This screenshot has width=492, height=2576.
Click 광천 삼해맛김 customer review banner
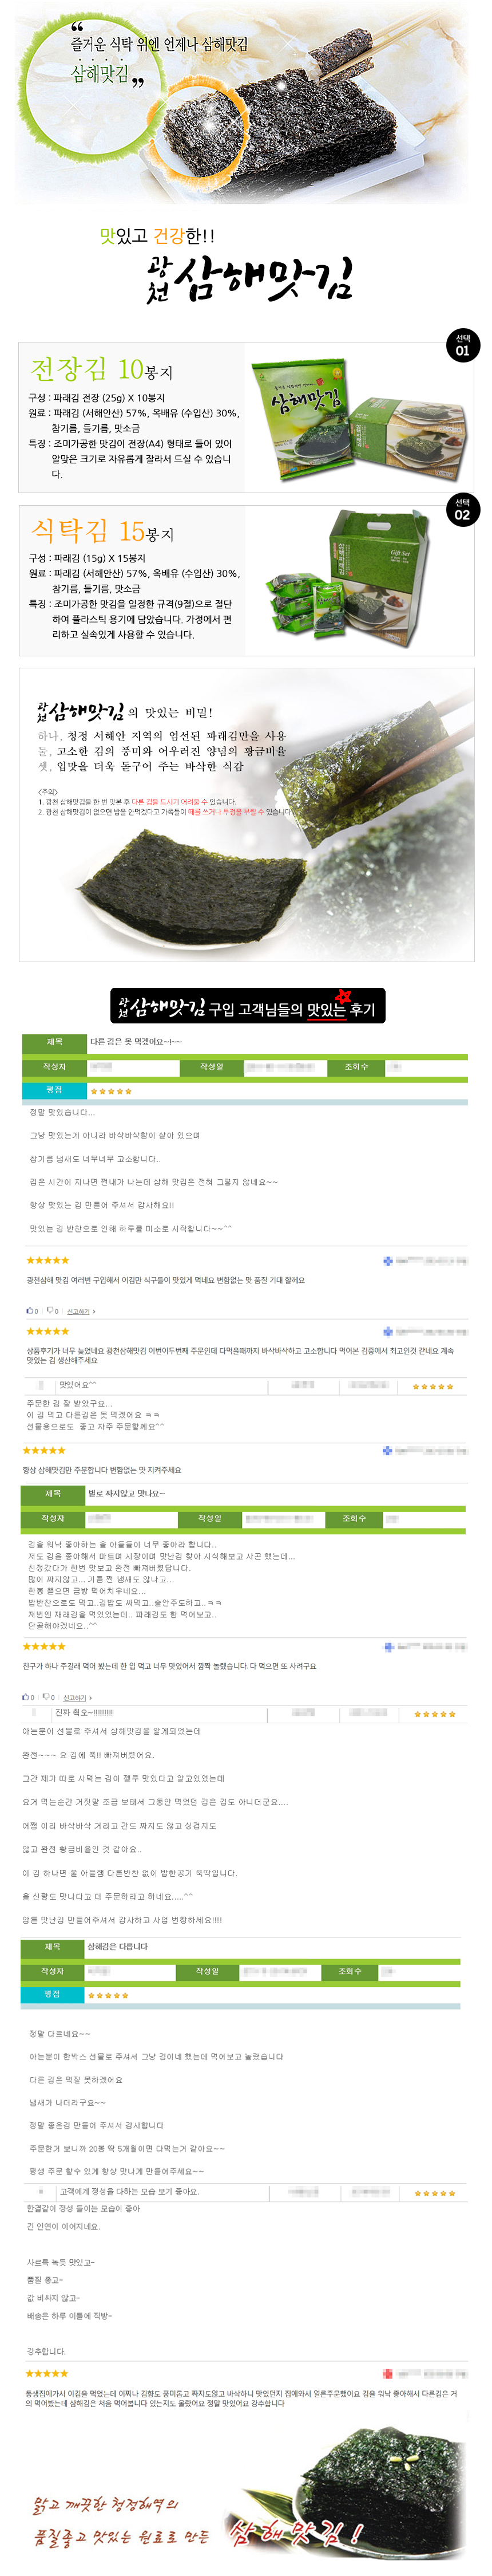247,1006
